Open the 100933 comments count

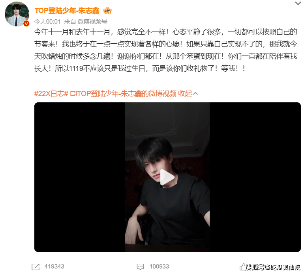click(x=159, y=267)
